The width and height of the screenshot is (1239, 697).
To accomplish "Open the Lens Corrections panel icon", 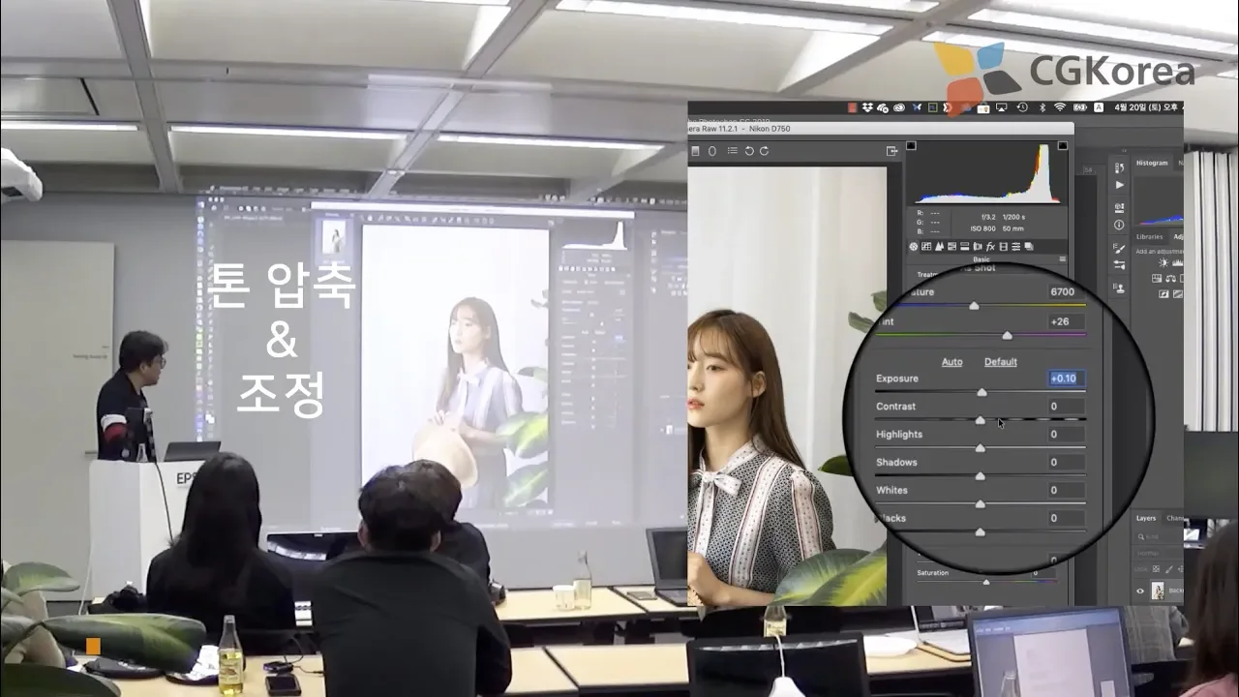I will [978, 247].
